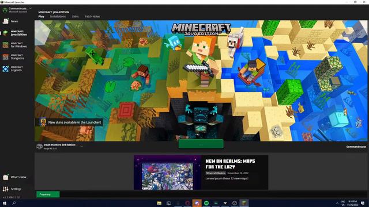Open the News section icon
Screen dimensions: 369x207
6,21
